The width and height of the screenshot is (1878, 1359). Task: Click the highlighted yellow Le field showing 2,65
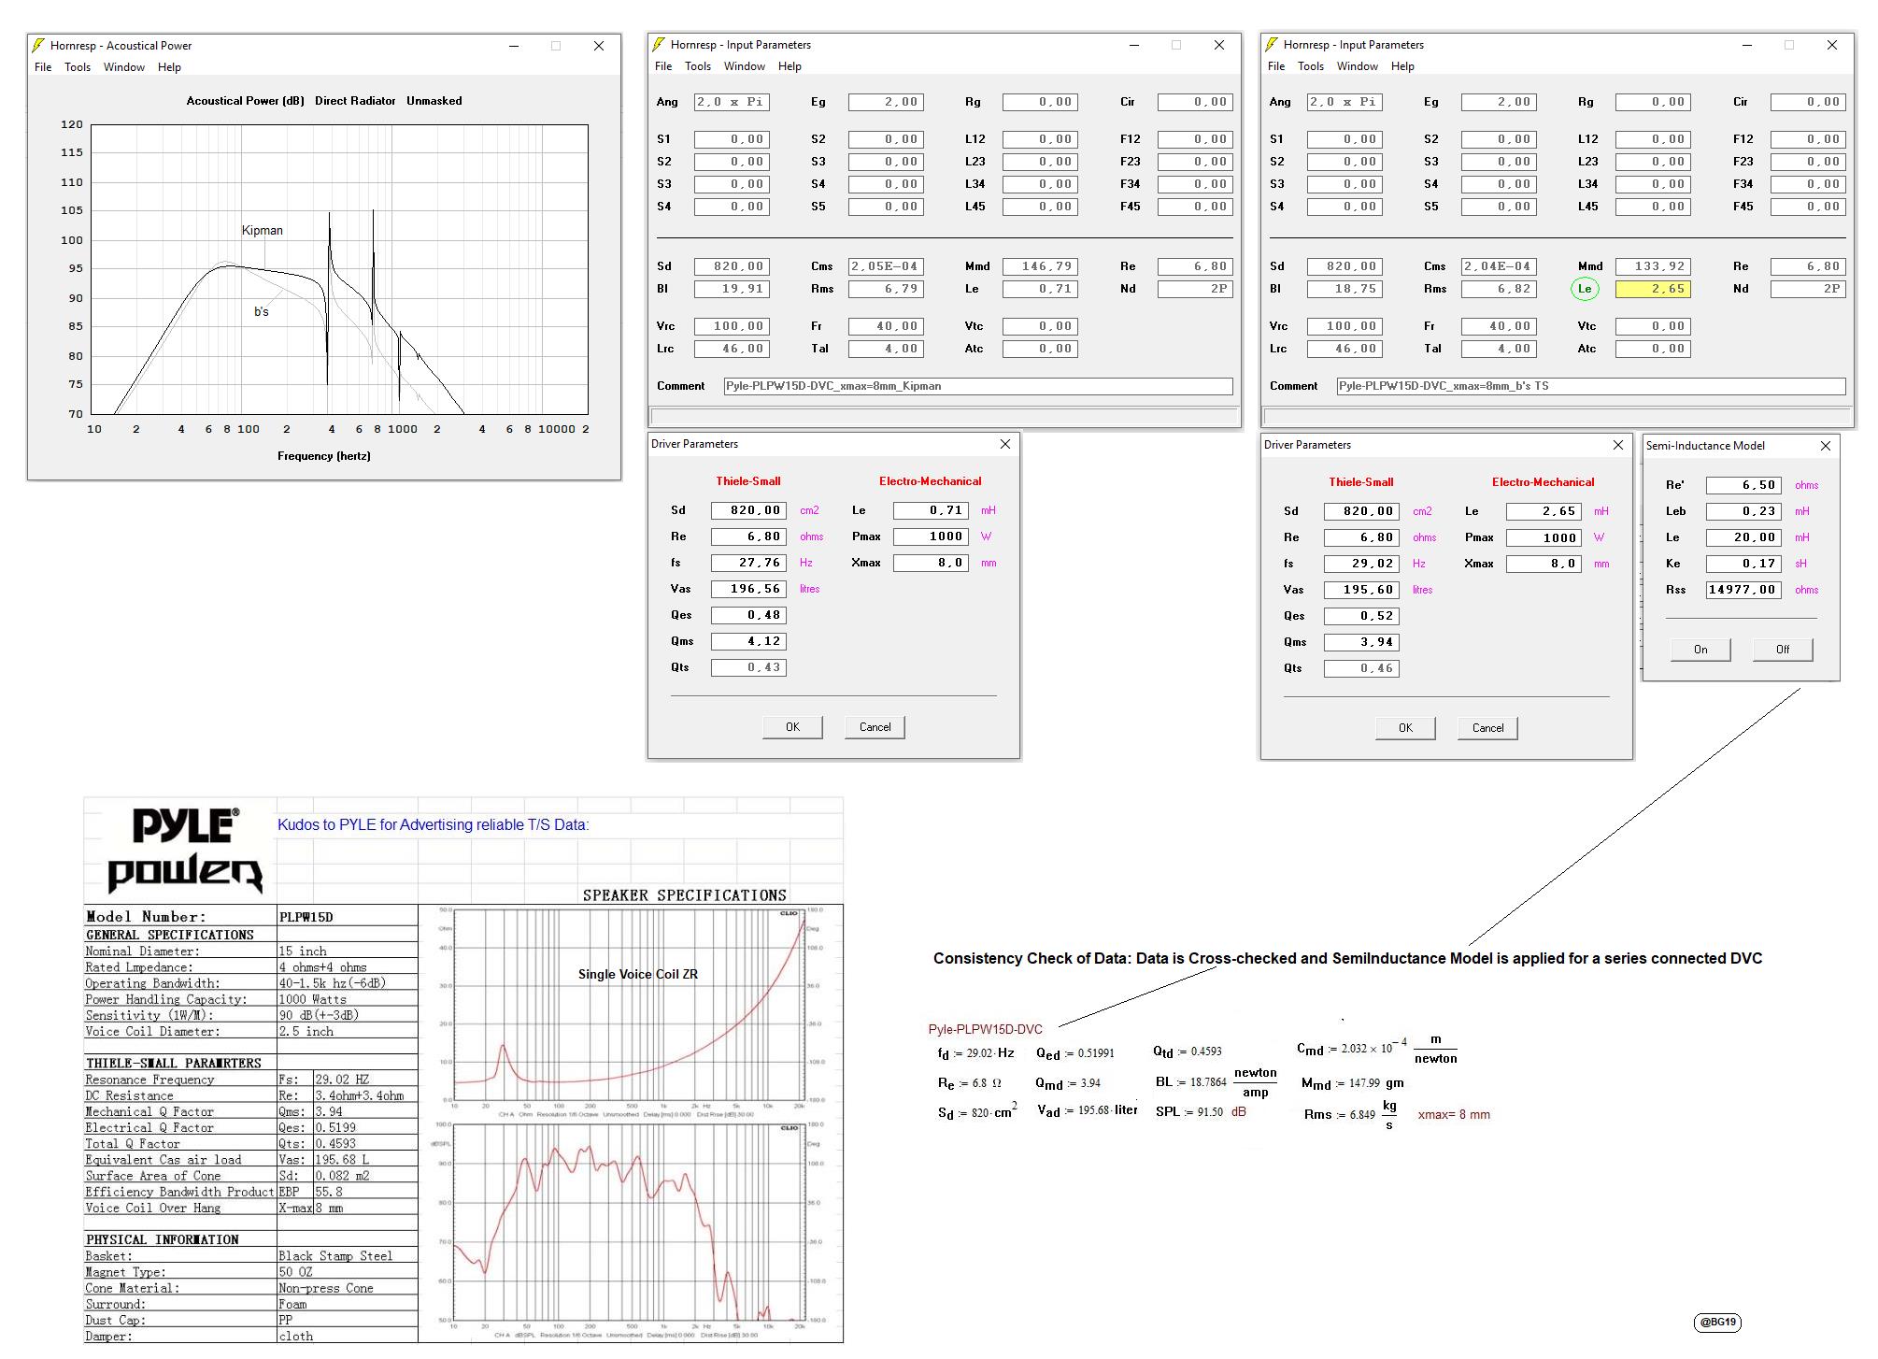point(1653,289)
